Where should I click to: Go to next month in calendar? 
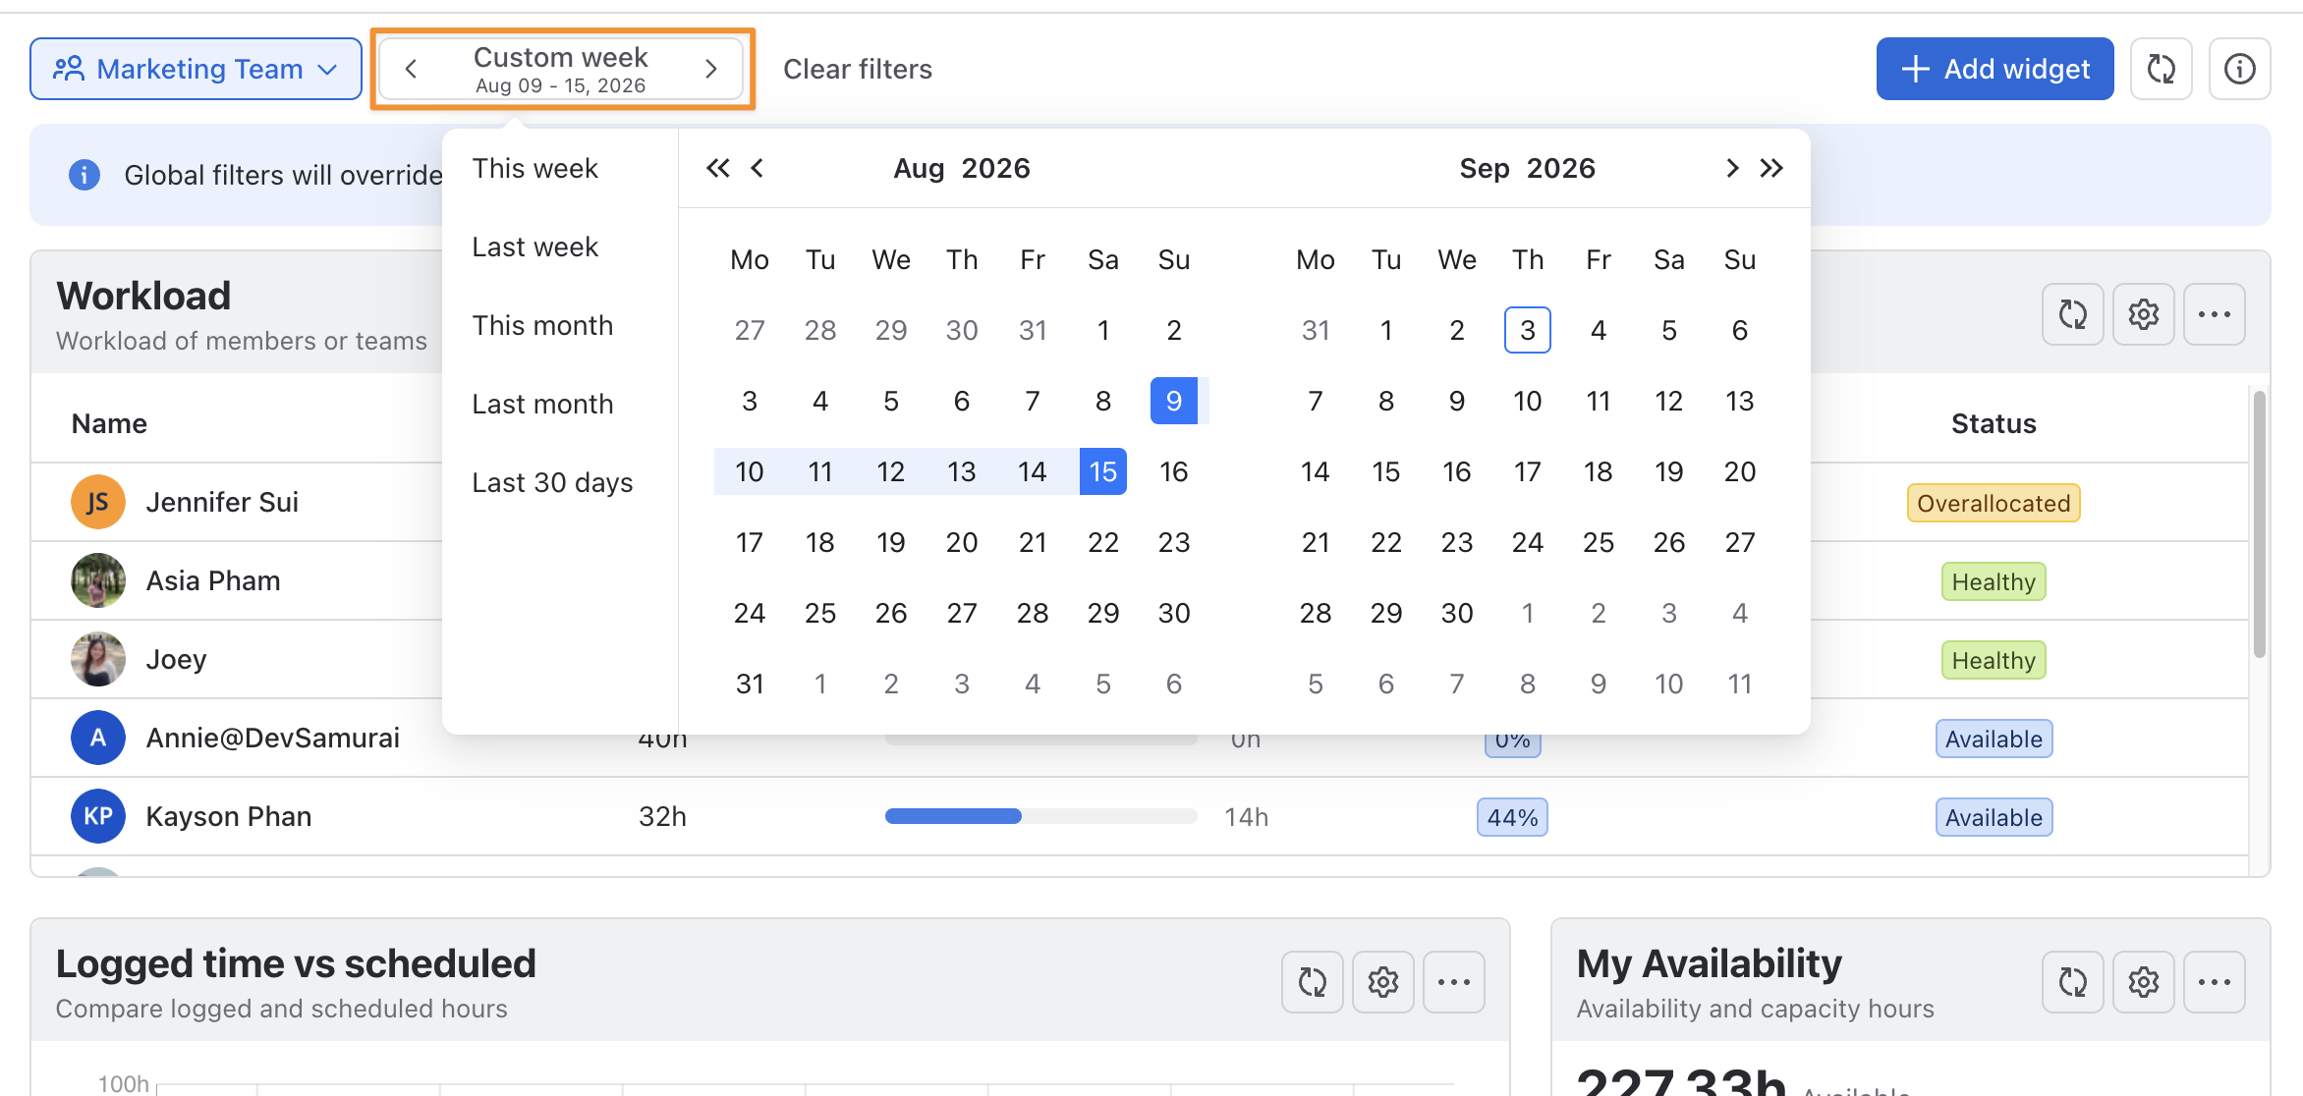[1732, 168]
